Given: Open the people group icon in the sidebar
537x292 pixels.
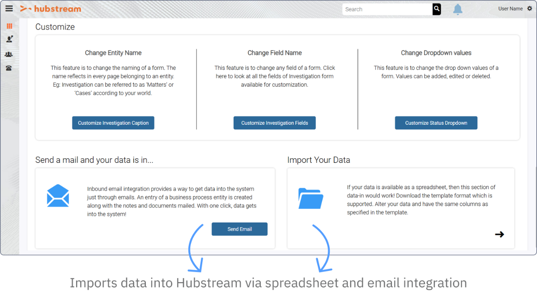Looking at the screenshot, I should (x=9, y=54).
